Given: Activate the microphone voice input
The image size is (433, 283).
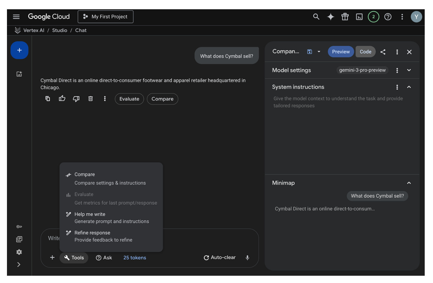Looking at the screenshot, I should [x=247, y=258].
